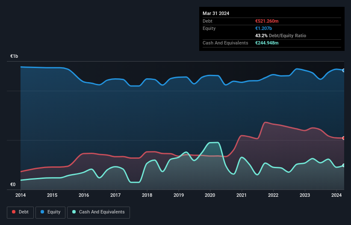Click the blue Equity endpoint marker
Image resolution: width=351 pixels, height=225 pixels.
point(344,70)
